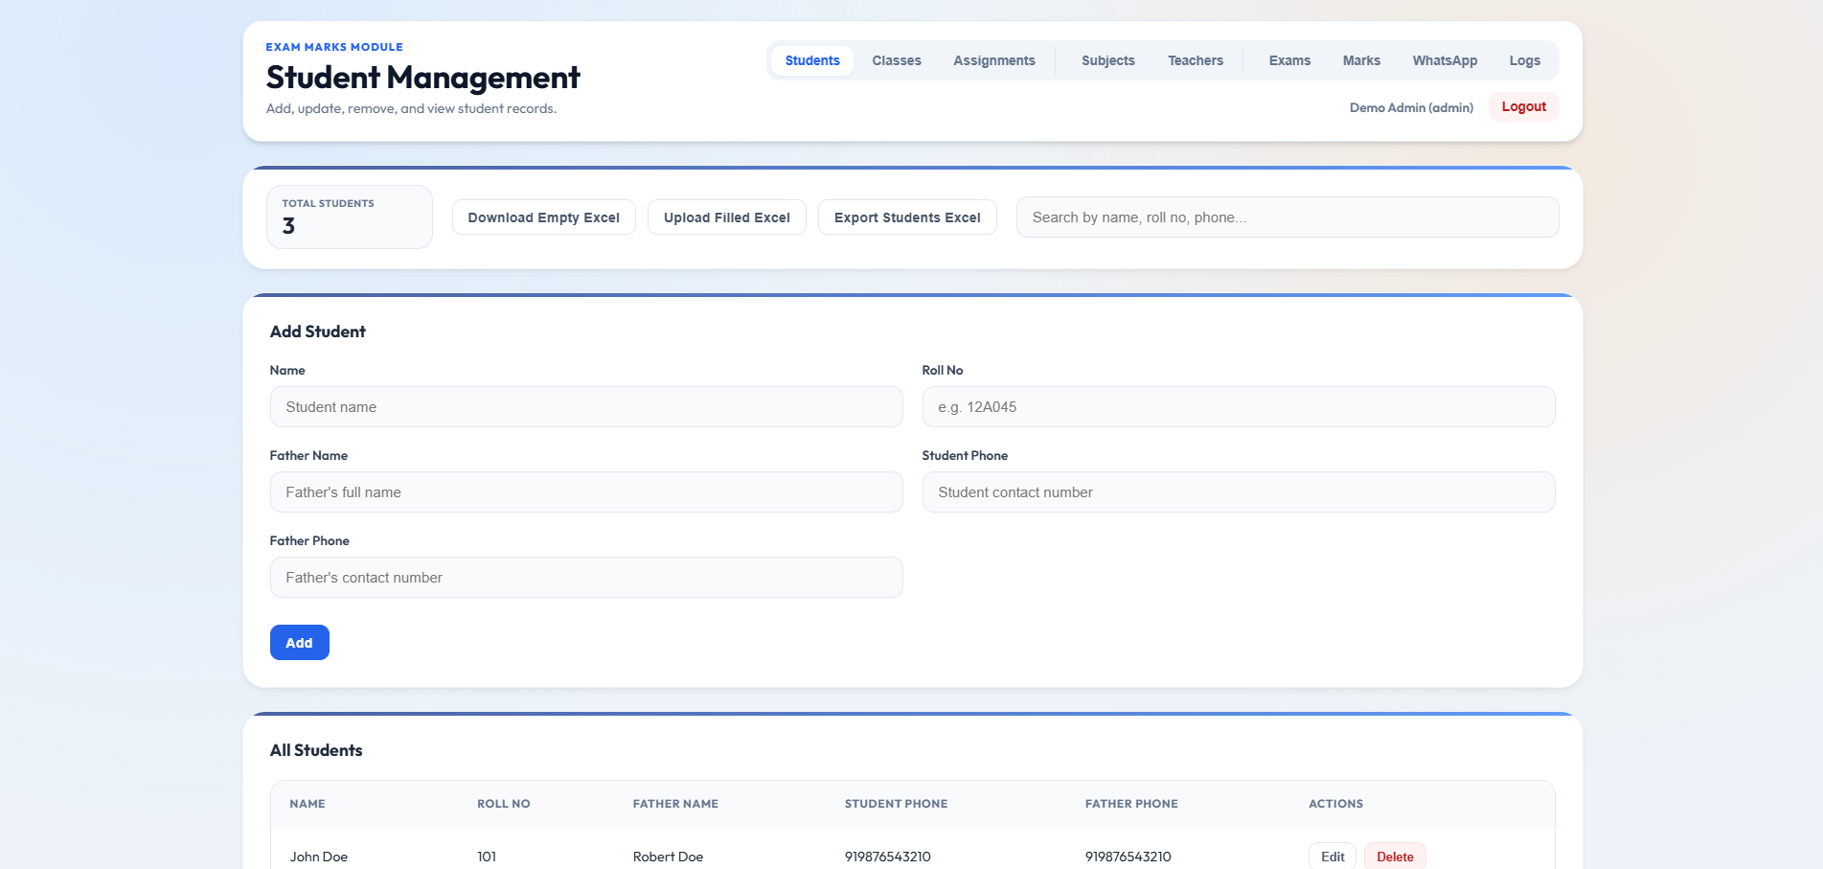The image size is (1823, 869).
Task: Click Edit for John Doe
Action: pyautogui.click(x=1333, y=857)
